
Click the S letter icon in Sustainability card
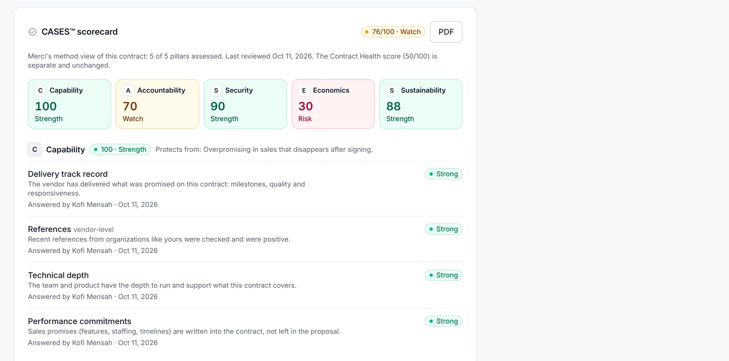pos(392,90)
